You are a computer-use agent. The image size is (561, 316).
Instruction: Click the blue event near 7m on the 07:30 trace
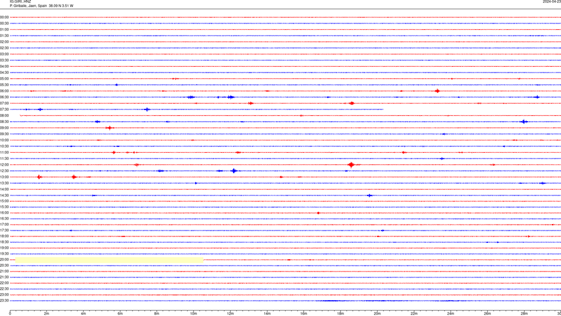147,109
